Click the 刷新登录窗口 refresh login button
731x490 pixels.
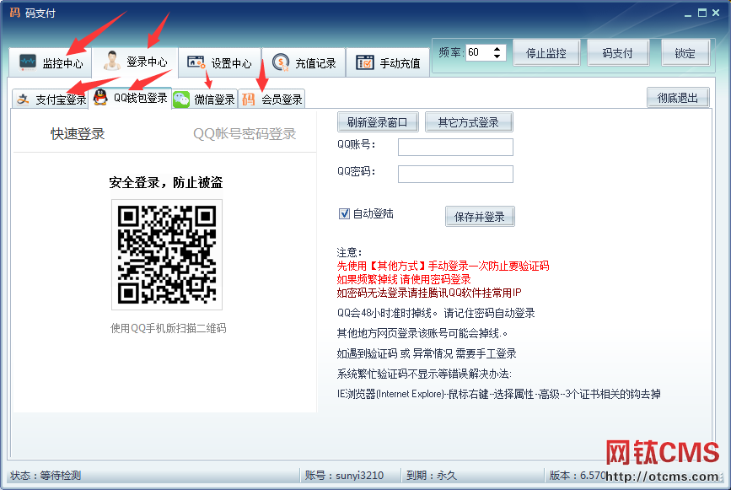click(x=377, y=121)
